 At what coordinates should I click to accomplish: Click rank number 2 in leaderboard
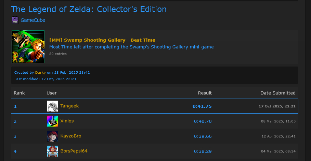[15, 121]
